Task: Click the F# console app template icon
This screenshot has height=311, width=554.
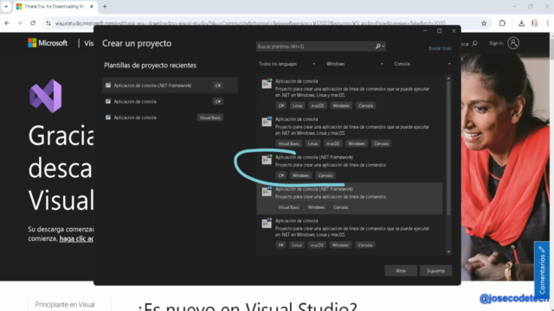Action: (x=267, y=223)
